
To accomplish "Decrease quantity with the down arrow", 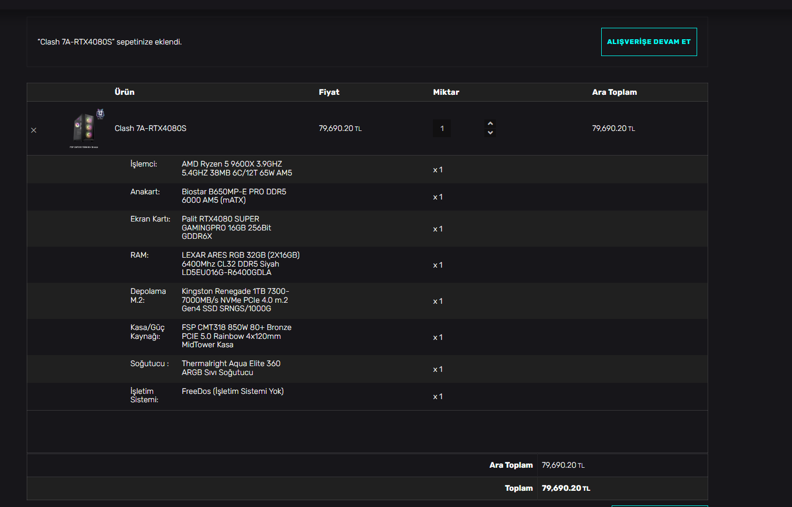I will [x=490, y=133].
